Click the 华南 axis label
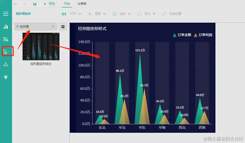Image resolution: width=245 pixels, height=143 pixels. coord(162,127)
